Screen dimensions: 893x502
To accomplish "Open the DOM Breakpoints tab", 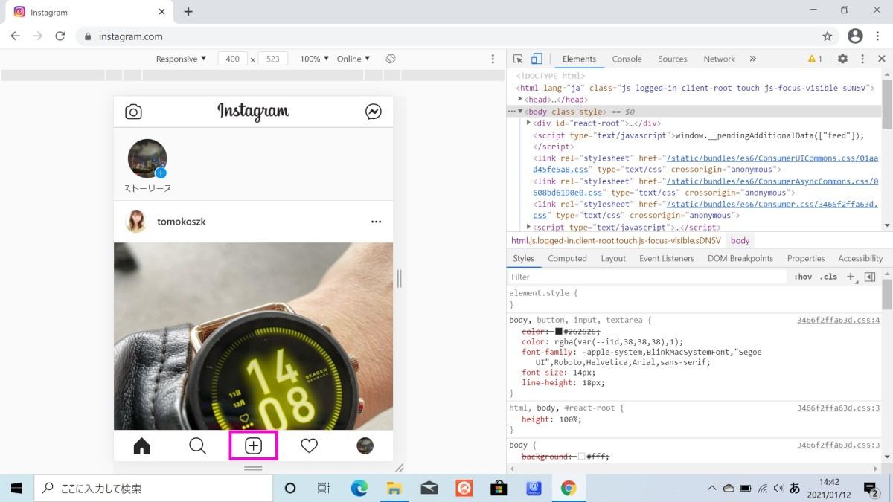I will [740, 258].
